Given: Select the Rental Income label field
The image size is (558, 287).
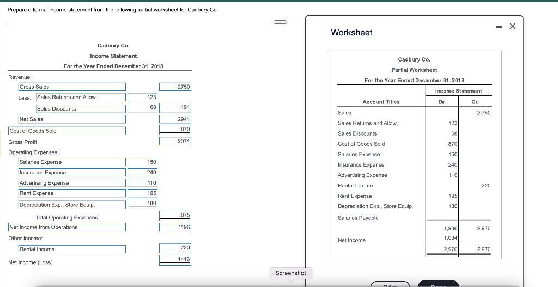Looking at the screenshot, I should point(72,249).
